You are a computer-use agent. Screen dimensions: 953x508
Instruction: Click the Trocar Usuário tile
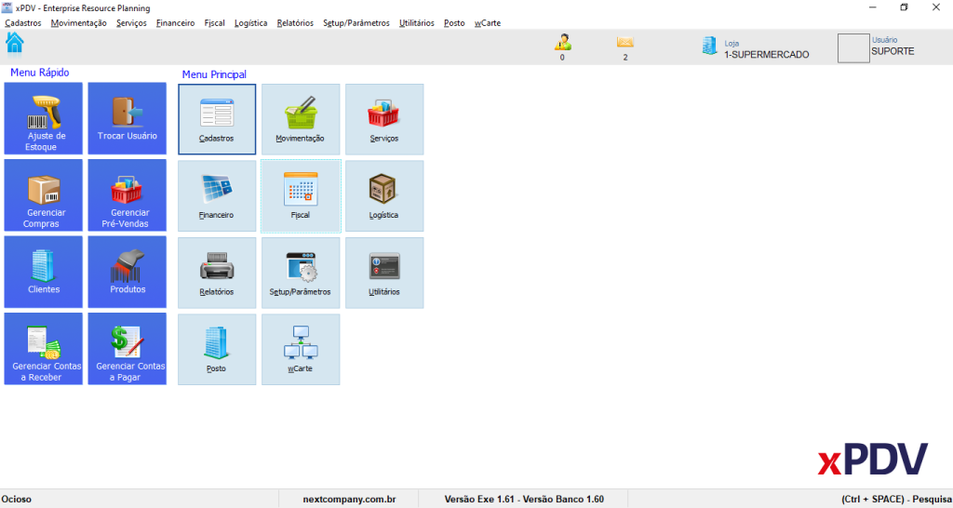[x=127, y=118]
